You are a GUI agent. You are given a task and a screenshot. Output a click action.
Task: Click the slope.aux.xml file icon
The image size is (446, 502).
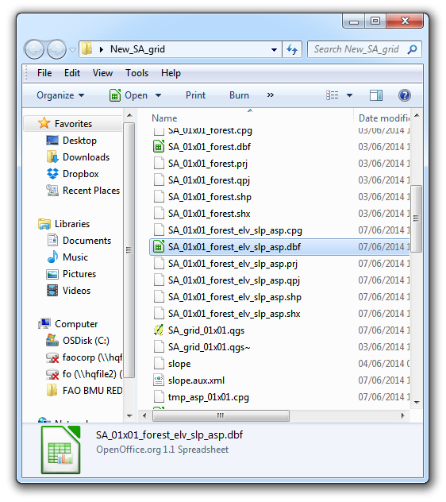click(x=159, y=380)
